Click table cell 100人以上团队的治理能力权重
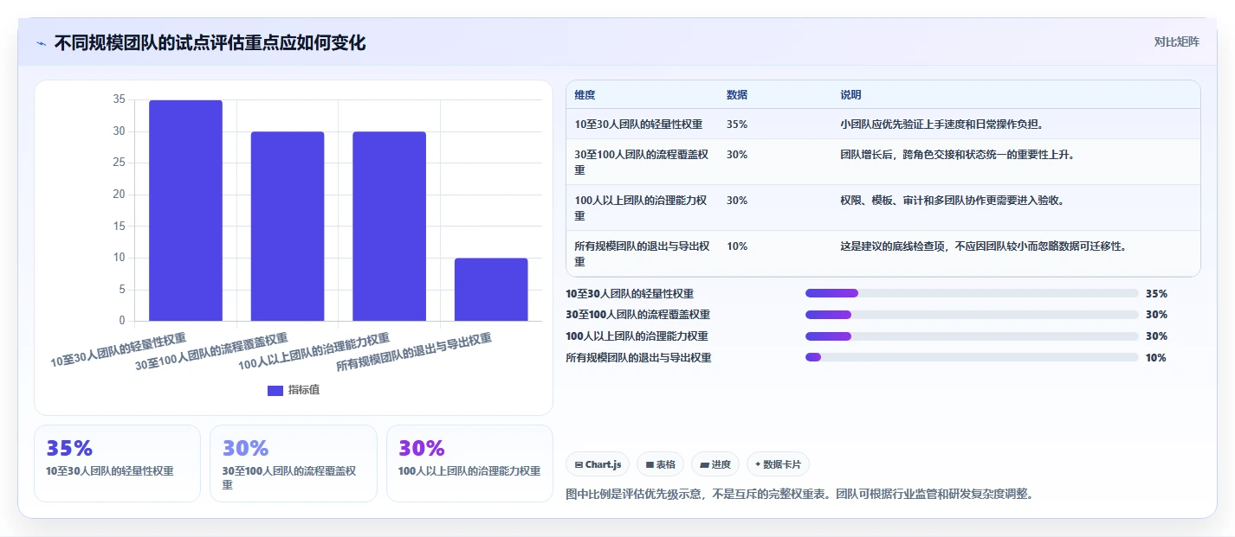The width and height of the screenshot is (1235, 537). 641,208
